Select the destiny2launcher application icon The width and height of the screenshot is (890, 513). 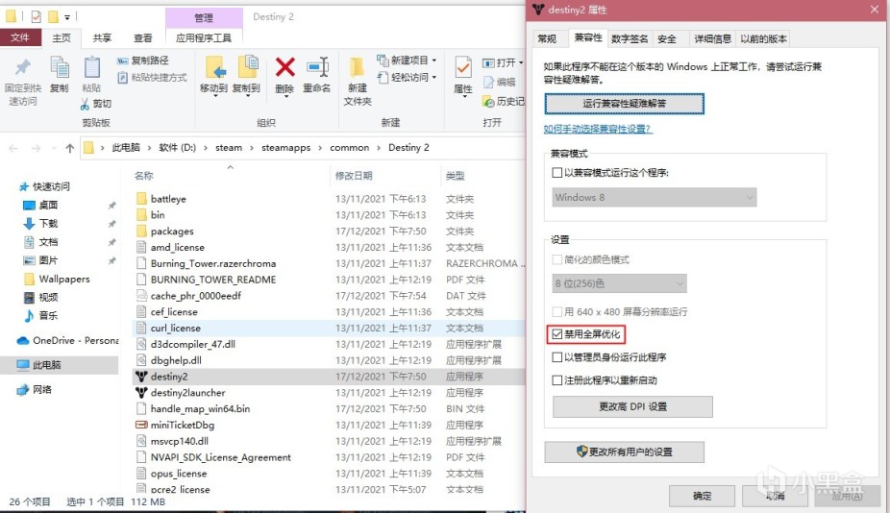click(x=141, y=392)
